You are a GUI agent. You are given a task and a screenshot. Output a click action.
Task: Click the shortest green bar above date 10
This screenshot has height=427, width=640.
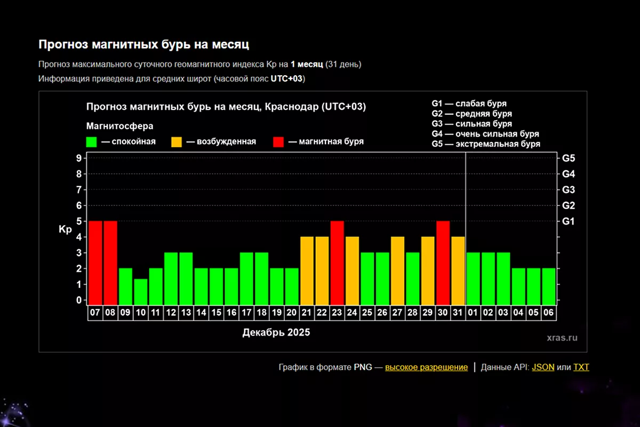140,291
